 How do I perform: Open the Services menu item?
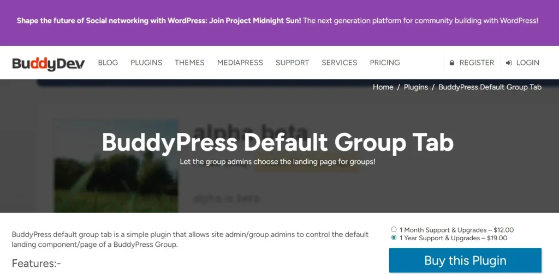(x=340, y=63)
